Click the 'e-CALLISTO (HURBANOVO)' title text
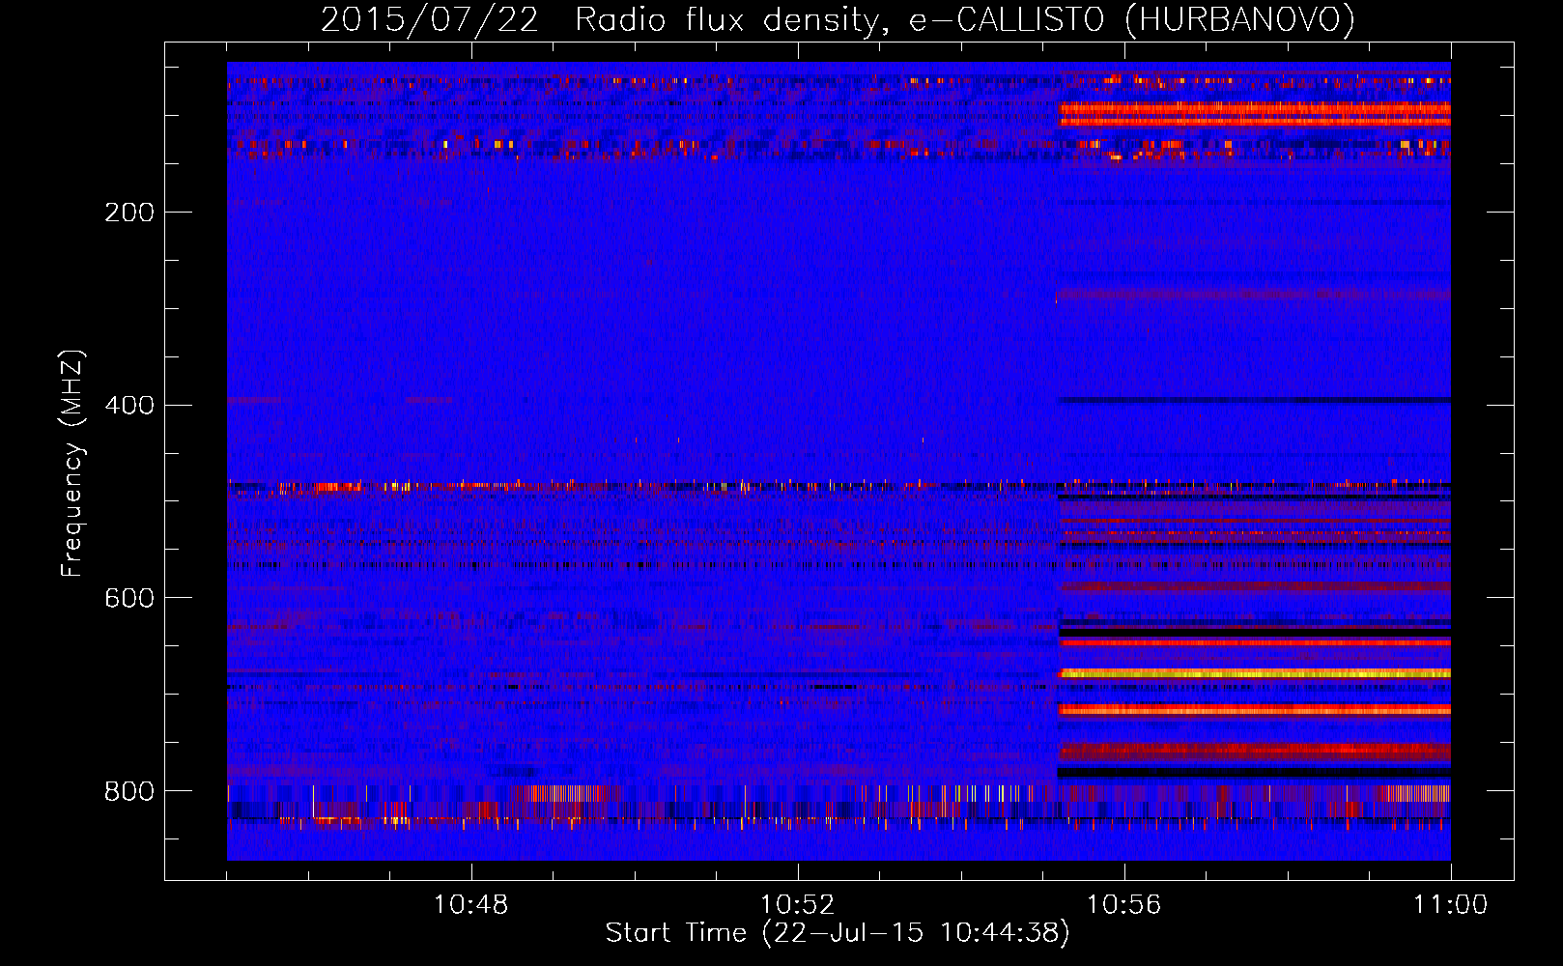This screenshot has width=1563, height=966. click(1131, 20)
